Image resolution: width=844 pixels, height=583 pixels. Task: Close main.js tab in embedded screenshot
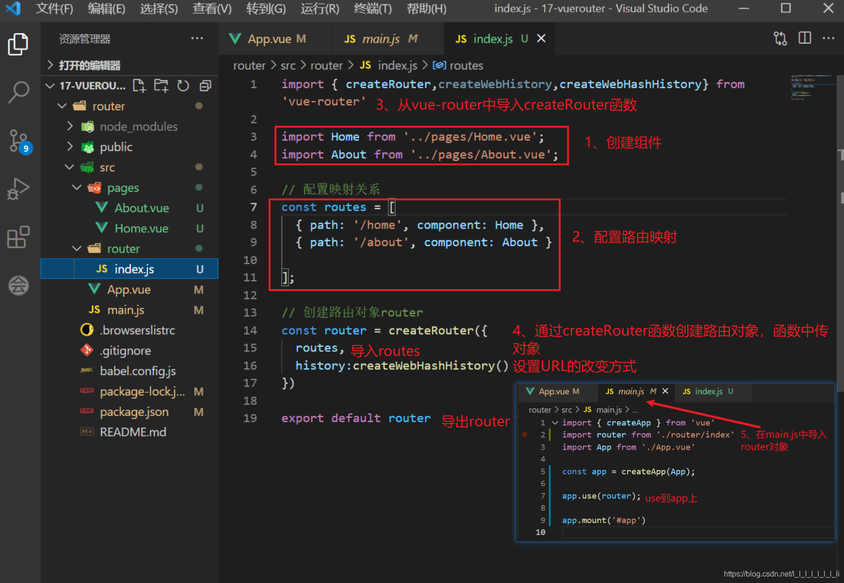665,391
